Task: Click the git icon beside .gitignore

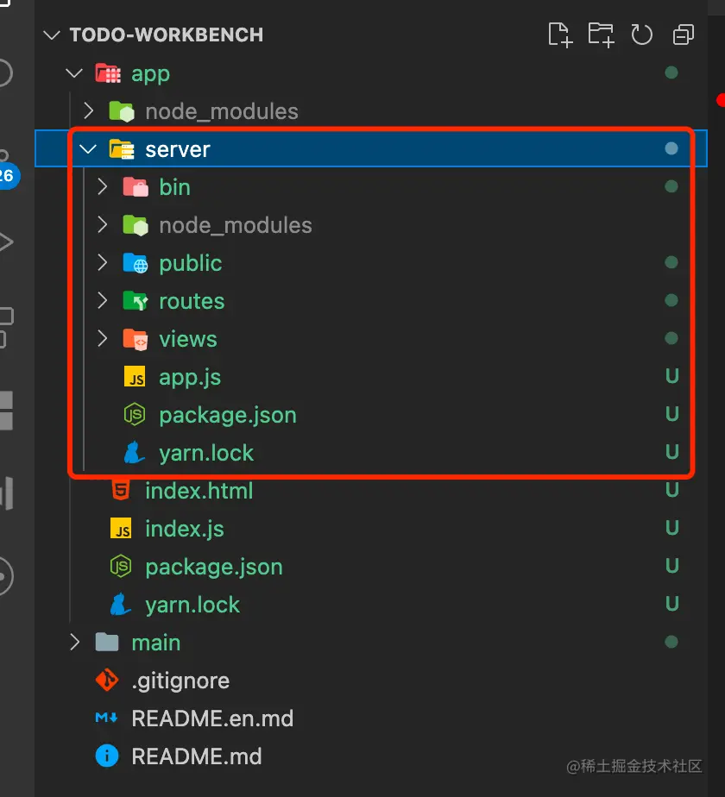Action: point(107,681)
